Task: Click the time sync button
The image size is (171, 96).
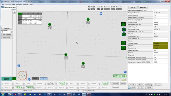Action: [158, 85]
